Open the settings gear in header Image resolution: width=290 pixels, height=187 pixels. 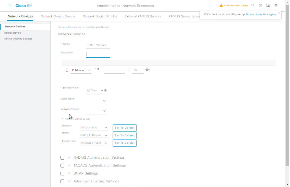(x=276, y=5)
